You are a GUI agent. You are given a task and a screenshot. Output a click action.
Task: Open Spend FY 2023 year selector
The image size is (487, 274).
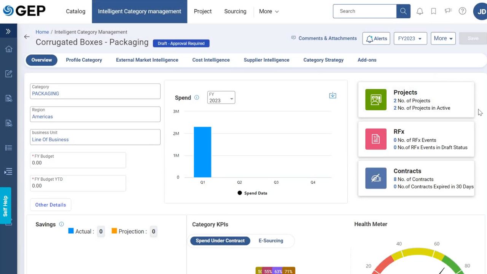pos(221,98)
